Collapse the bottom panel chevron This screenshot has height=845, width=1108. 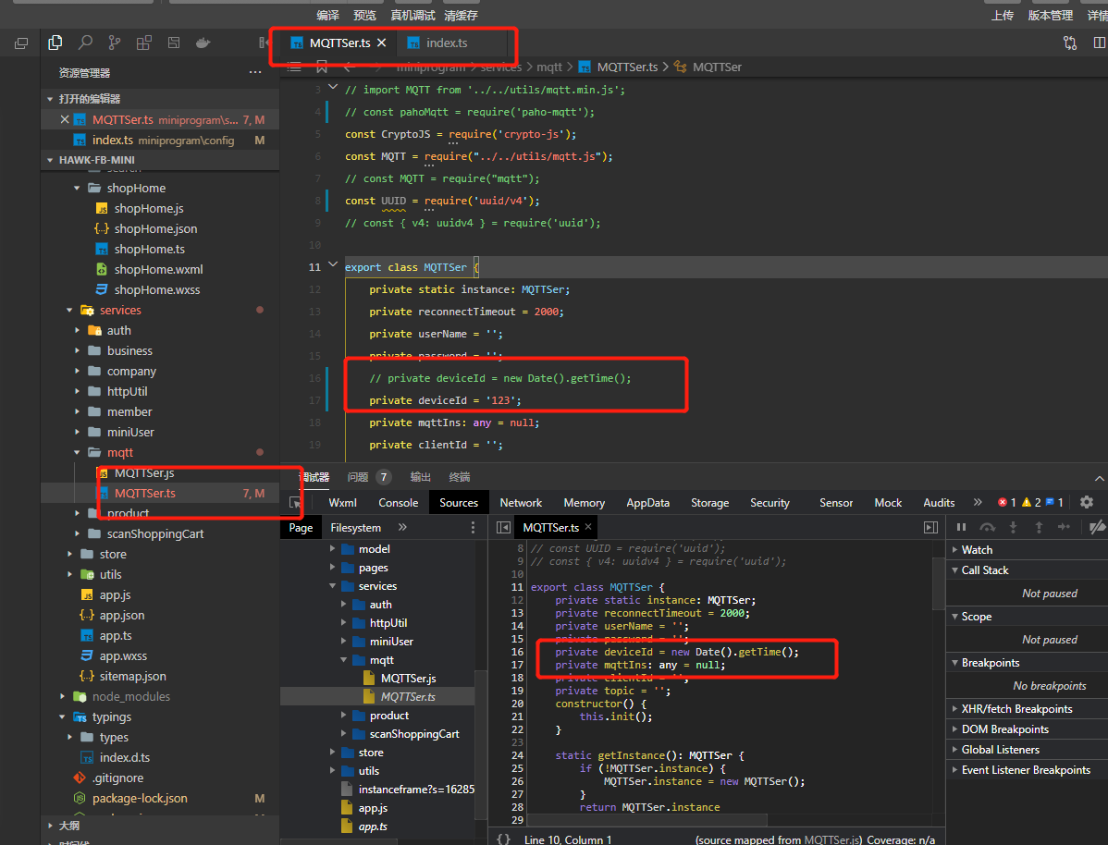[1099, 478]
